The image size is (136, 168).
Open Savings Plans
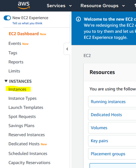(21, 126)
